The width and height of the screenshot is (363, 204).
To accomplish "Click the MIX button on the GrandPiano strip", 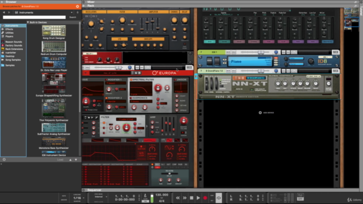I will click(335, 71).
